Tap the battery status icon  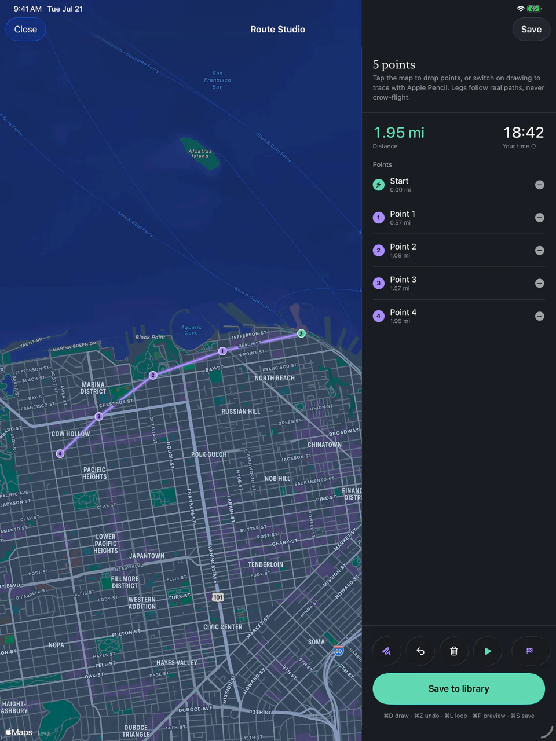(x=534, y=9)
